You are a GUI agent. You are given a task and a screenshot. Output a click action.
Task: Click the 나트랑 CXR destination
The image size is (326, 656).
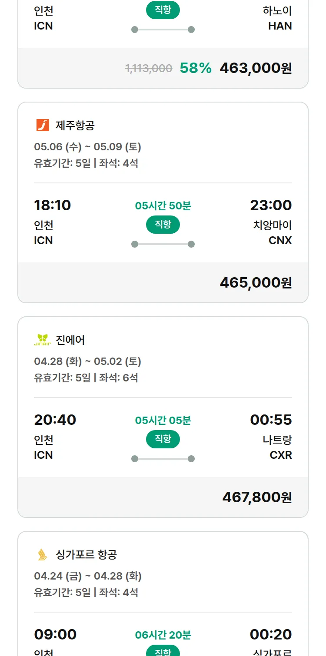277,447
